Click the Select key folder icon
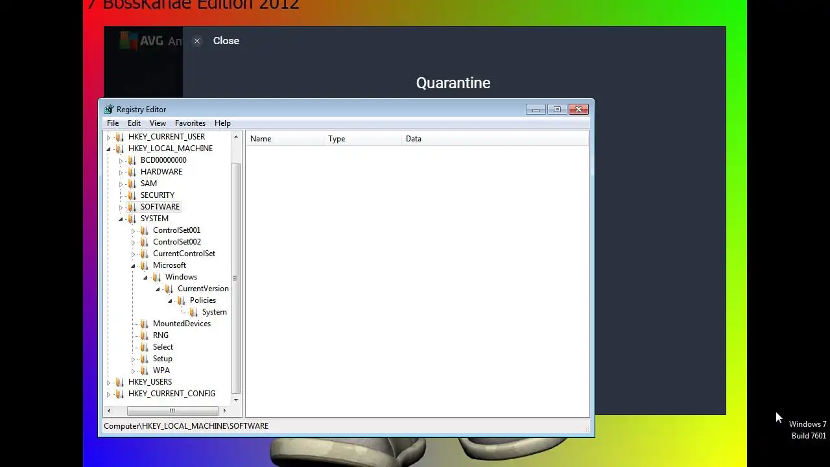830x467 pixels. coord(144,347)
